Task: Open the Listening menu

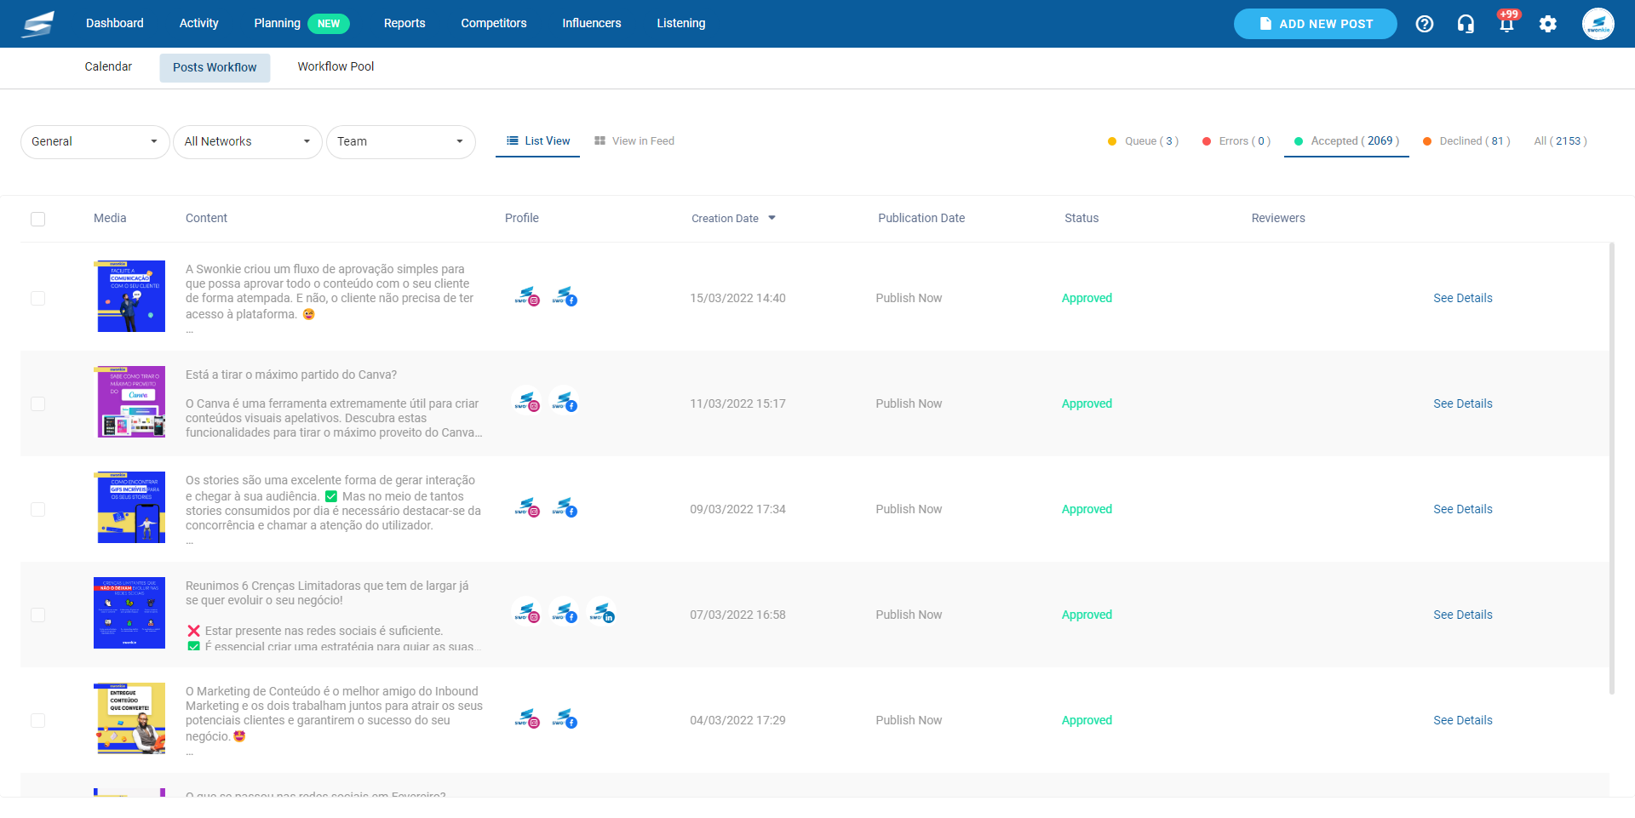Action: [681, 23]
